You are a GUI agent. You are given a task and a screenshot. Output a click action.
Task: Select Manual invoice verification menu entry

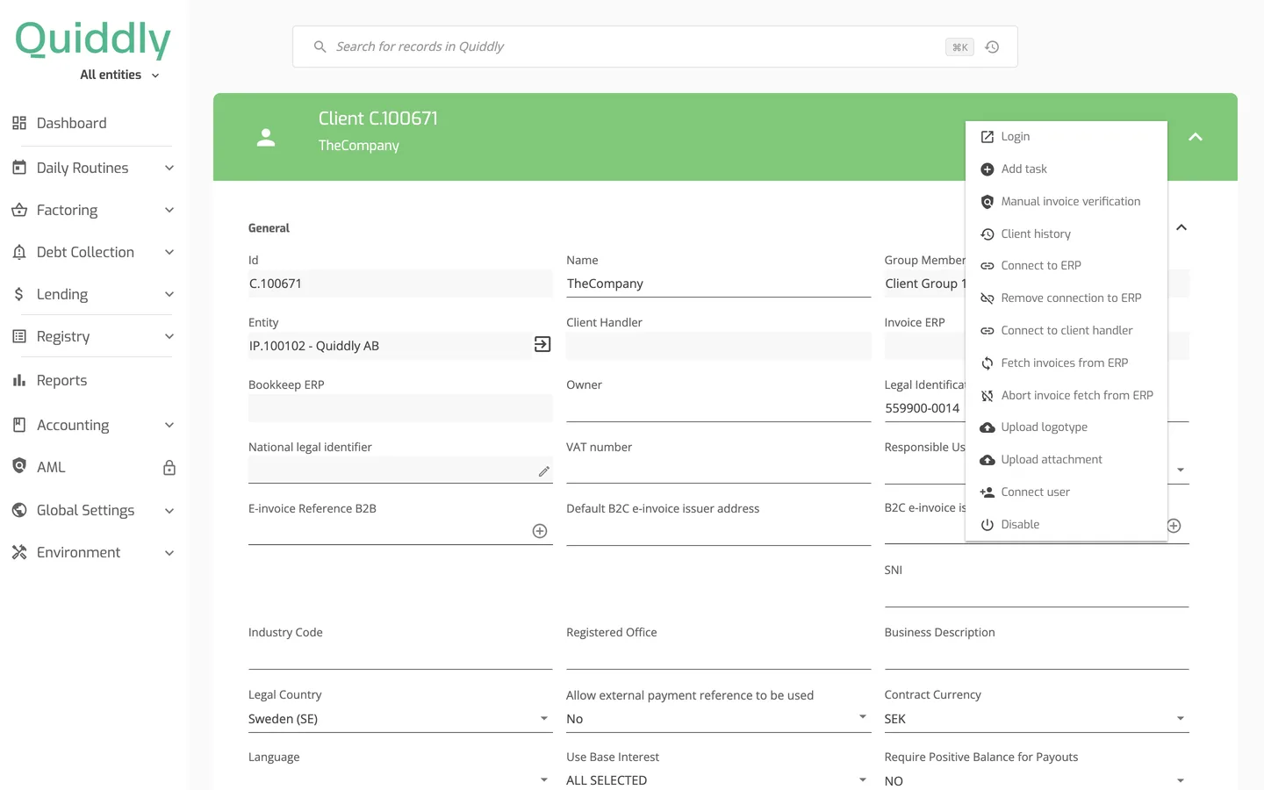1066,202
